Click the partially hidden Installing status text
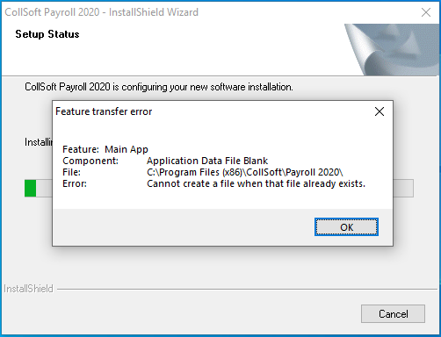Image resolution: width=441 pixels, height=337 pixels. click(x=39, y=142)
